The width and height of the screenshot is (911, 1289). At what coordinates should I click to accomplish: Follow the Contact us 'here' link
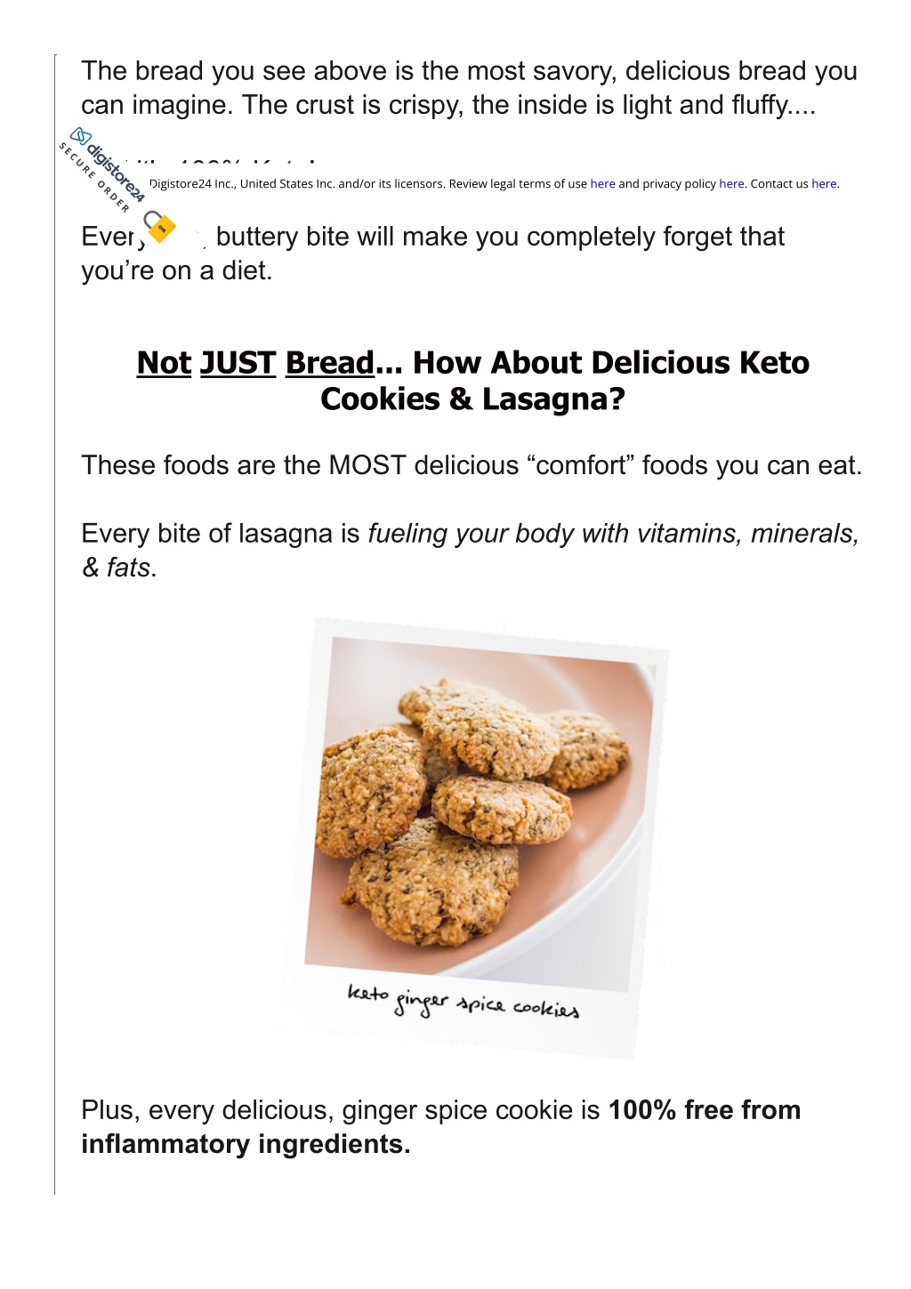coord(824,183)
